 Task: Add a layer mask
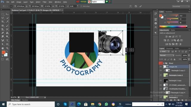pyautogui.click(x=171, y=100)
